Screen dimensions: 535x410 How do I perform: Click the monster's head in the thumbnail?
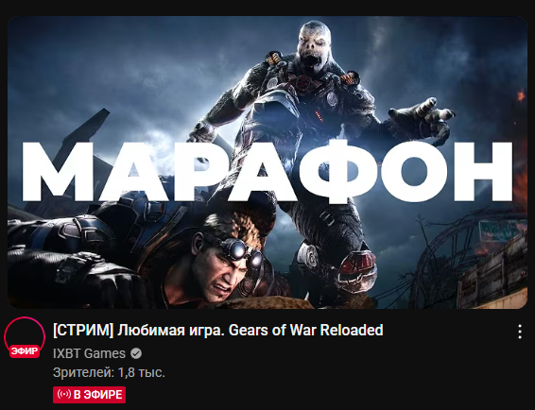315,43
